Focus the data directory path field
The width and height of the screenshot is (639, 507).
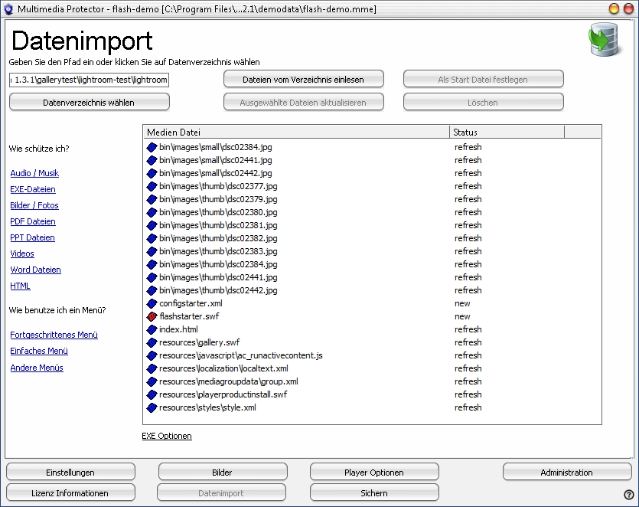(89, 80)
